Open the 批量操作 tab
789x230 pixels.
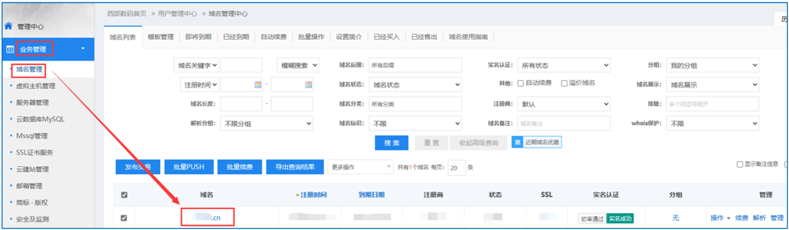311,37
